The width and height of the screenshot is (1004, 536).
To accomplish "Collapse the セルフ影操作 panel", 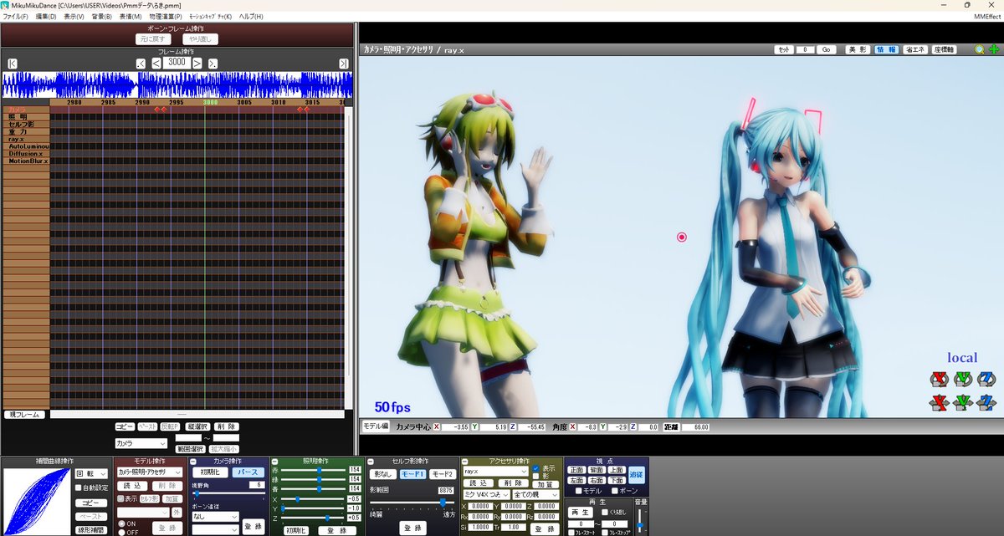I will point(370,462).
